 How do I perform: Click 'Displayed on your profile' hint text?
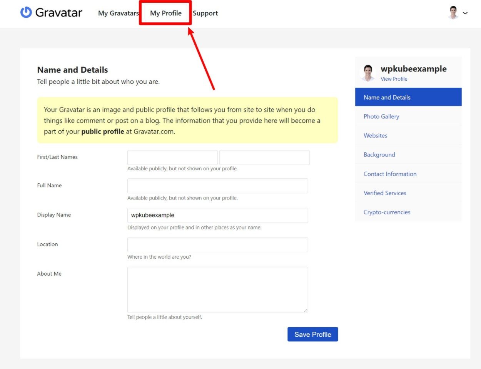(194, 228)
